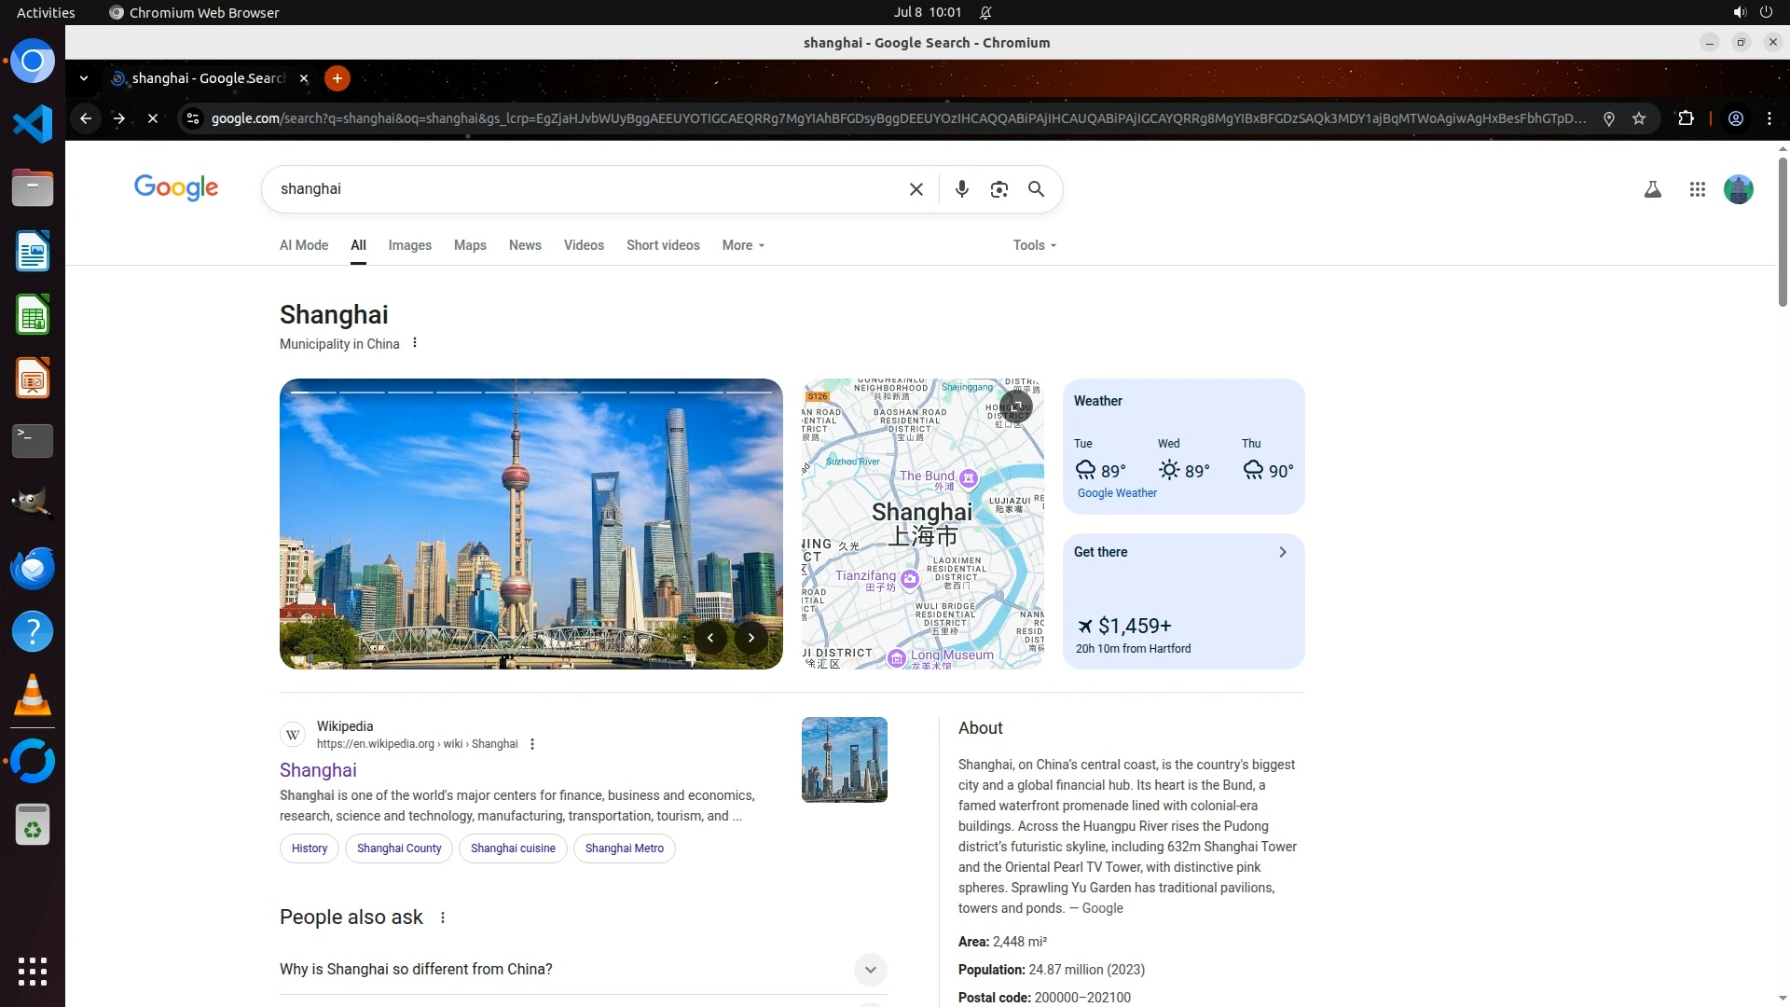Open Search Labs flask icon
This screenshot has height=1007, width=1790.
(1652, 189)
